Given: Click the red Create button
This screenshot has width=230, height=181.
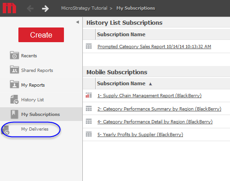Looking at the screenshot, I should point(41,35).
